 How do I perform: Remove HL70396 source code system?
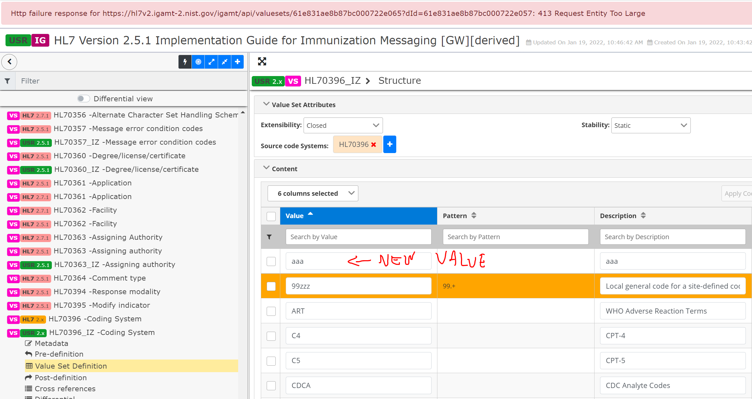(374, 145)
